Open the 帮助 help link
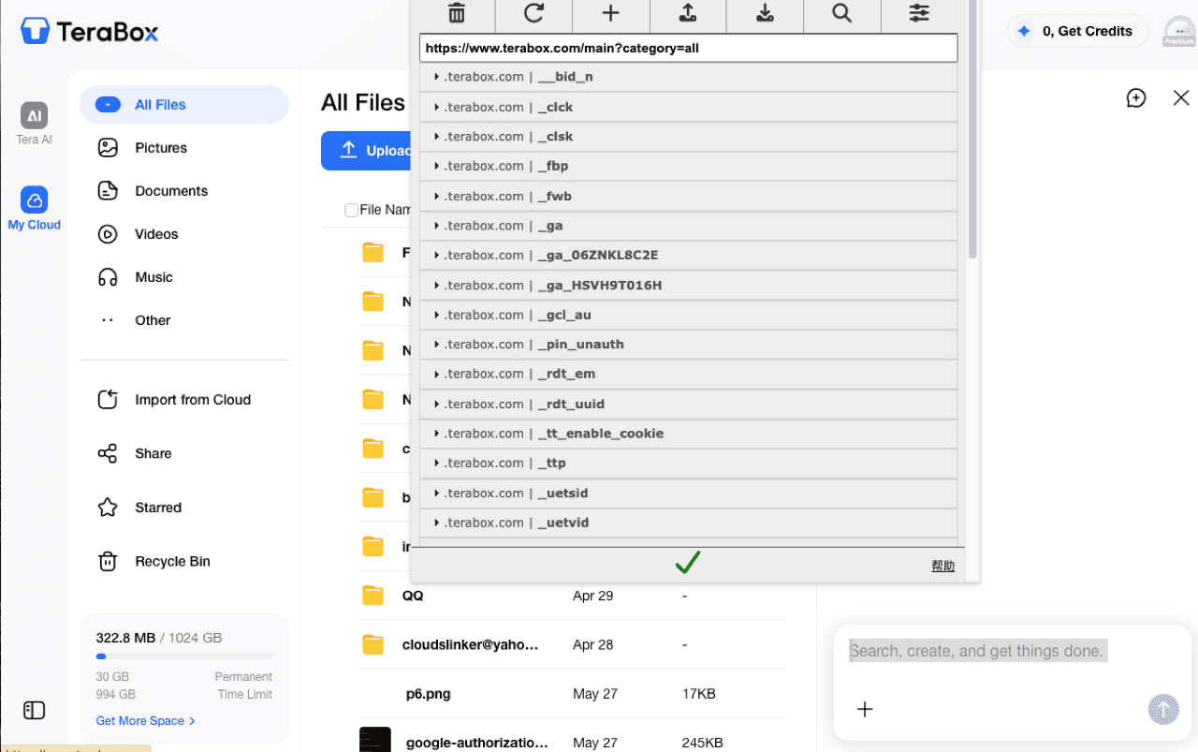The width and height of the screenshot is (1198, 752). [x=942, y=566]
